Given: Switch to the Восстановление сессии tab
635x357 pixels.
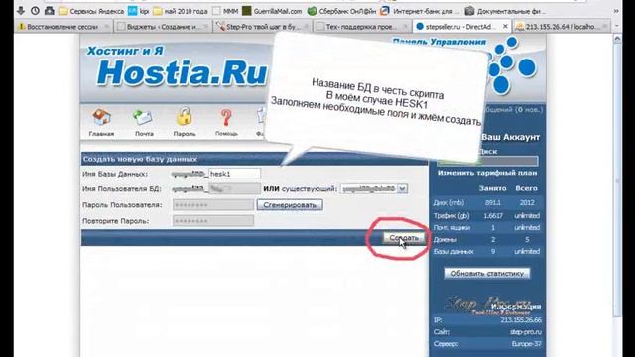Looking at the screenshot, I should point(63,27).
